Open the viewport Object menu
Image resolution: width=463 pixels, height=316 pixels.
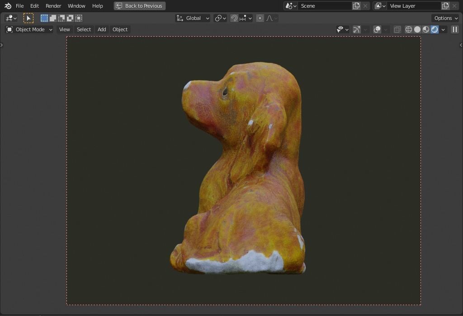[120, 29]
